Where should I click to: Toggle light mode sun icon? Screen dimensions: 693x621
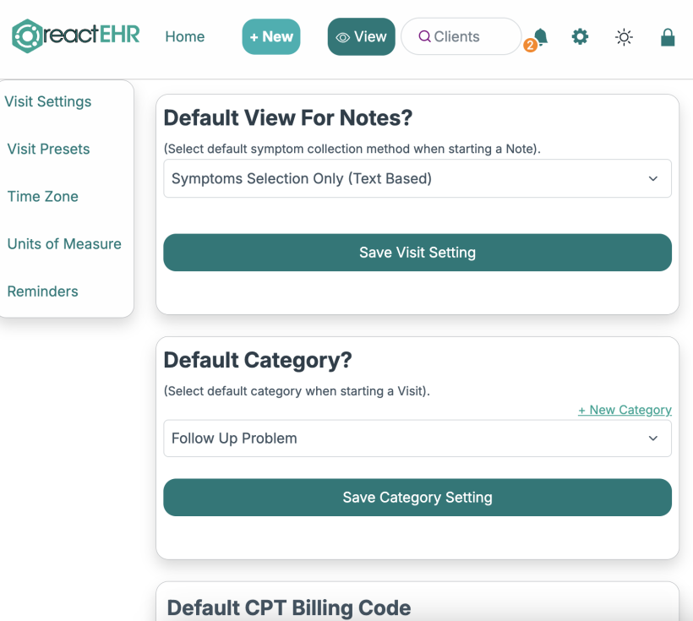624,37
